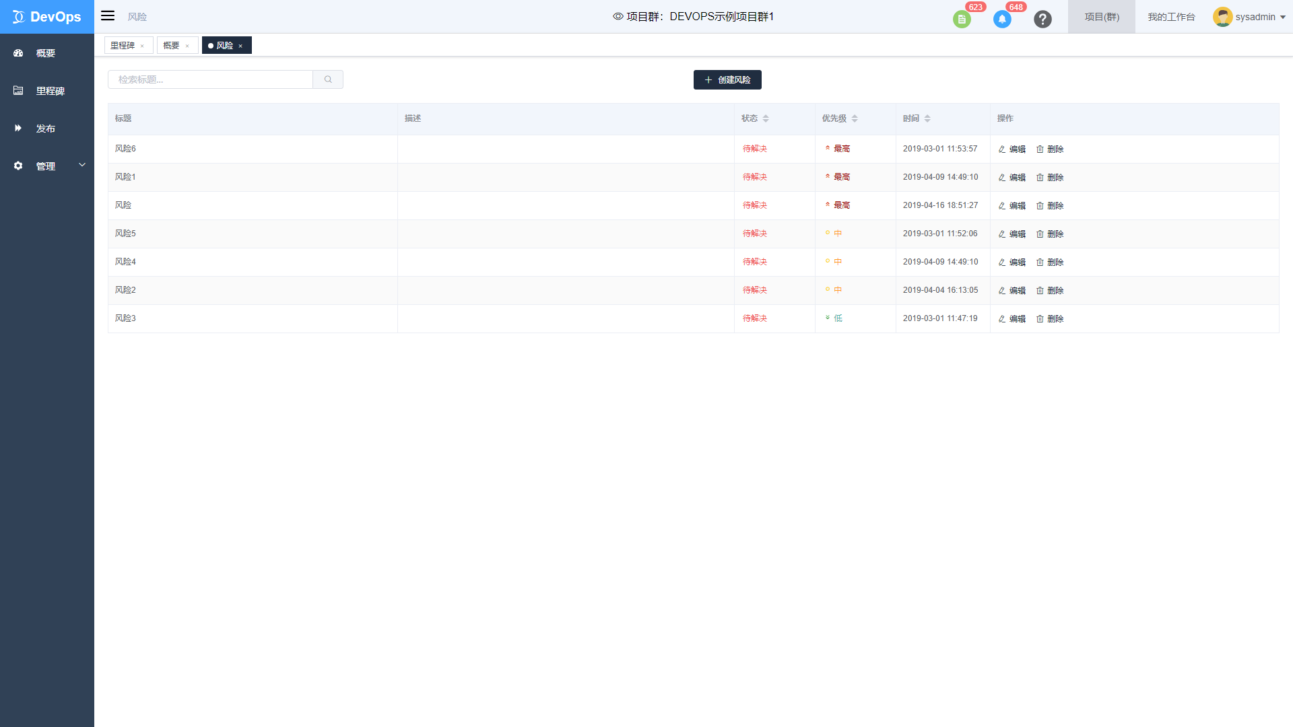The height and width of the screenshot is (727, 1293).
Task: Open 概要 in the sidebar
Action: (47, 53)
